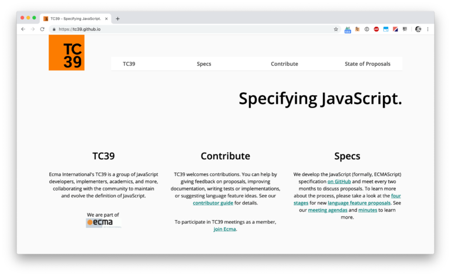Open Chrome three-dot menu
Viewport: 451px width, 276px height.
tap(428, 29)
